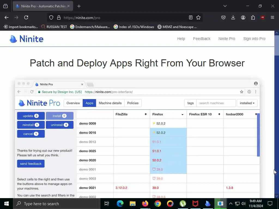This screenshot has width=279, height=209.
Task: Sort by Firefox column arrow
Action: pyautogui.click(x=182, y=115)
